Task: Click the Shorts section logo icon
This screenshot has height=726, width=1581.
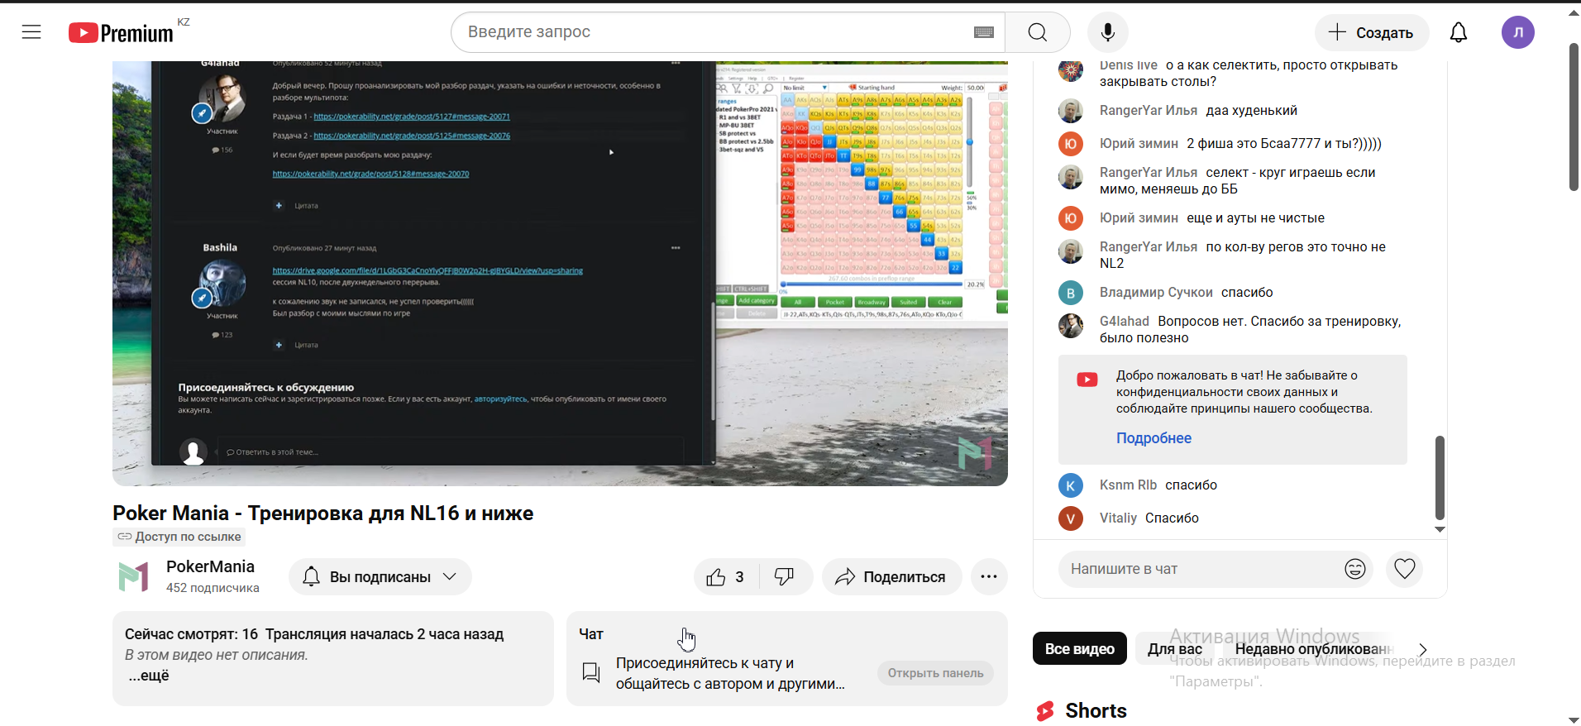Action: 1045,711
